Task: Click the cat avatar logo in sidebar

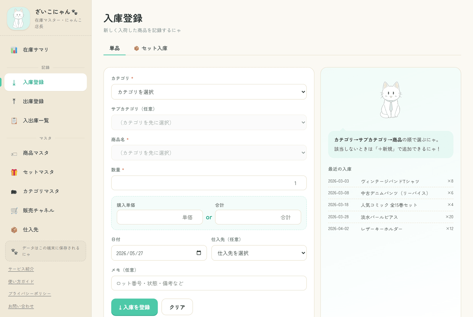Action: pos(18,19)
